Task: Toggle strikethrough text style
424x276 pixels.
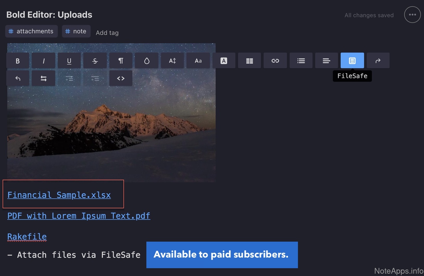Action: coord(95,61)
